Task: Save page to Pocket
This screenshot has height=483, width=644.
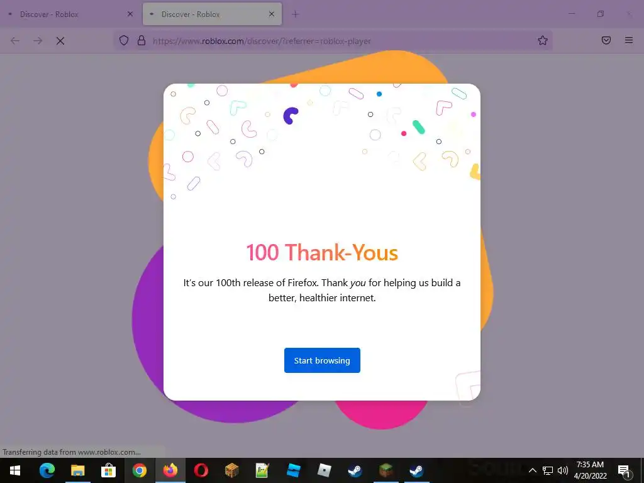Action: pos(606,40)
